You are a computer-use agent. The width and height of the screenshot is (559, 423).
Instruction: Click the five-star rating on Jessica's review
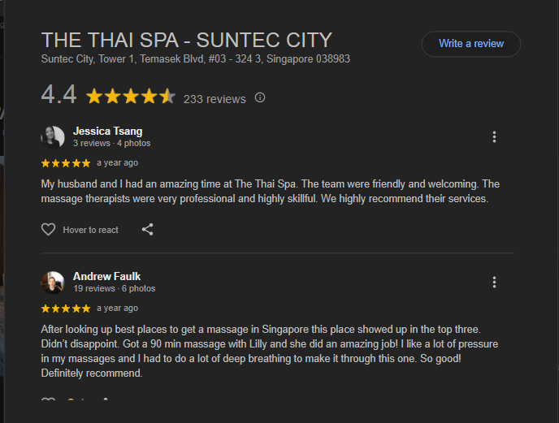[x=66, y=163]
